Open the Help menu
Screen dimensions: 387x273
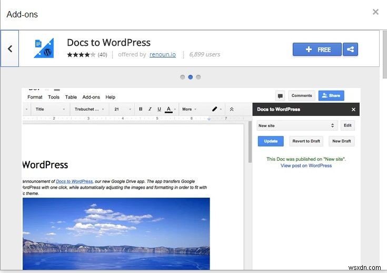pos(111,97)
